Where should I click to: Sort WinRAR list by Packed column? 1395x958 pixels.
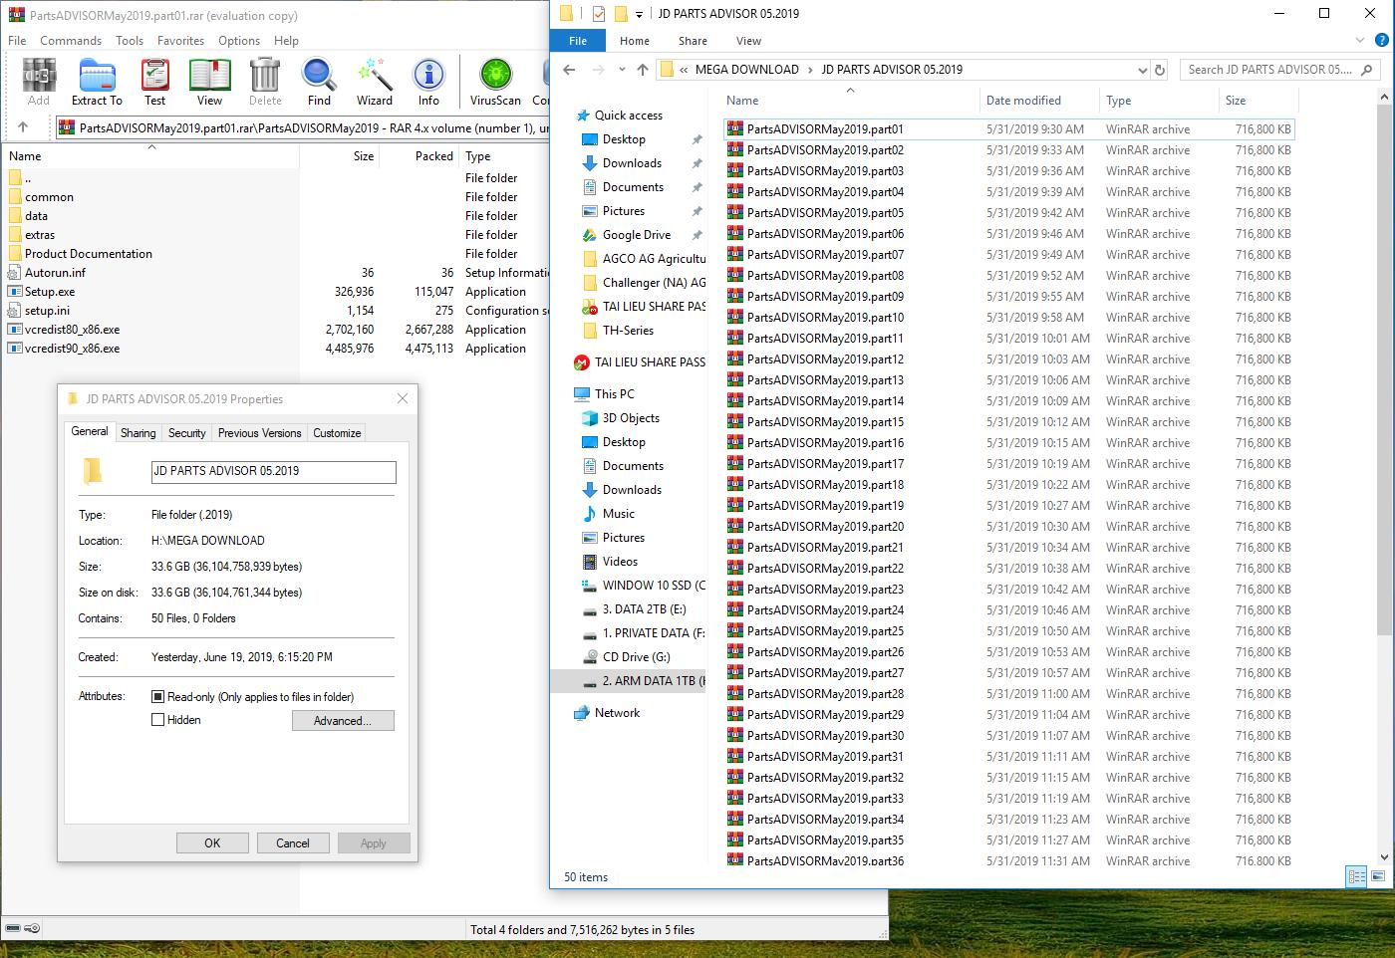pos(418,156)
